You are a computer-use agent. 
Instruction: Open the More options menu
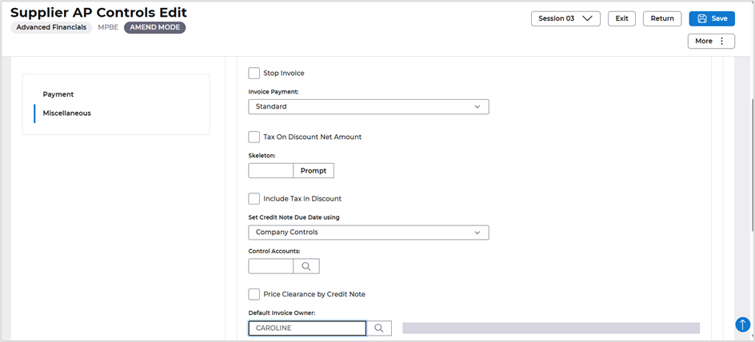[x=711, y=42]
